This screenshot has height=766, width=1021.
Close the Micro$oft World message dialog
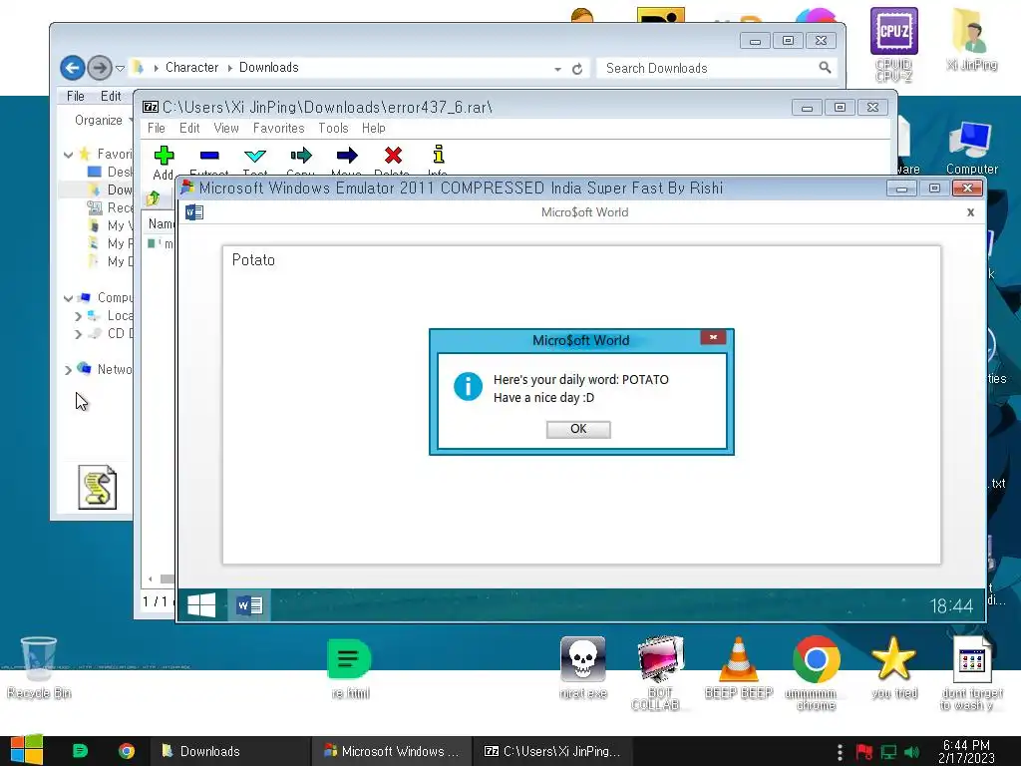(713, 337)
